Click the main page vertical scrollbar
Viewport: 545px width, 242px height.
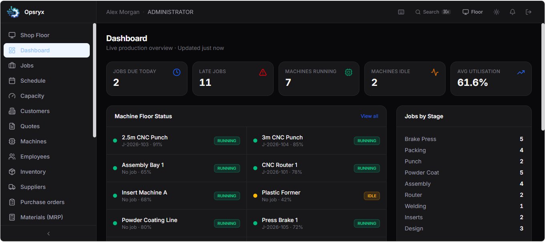(543, 77)
